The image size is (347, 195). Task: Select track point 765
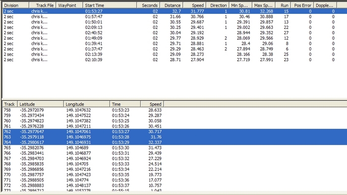tap(175, 148)
